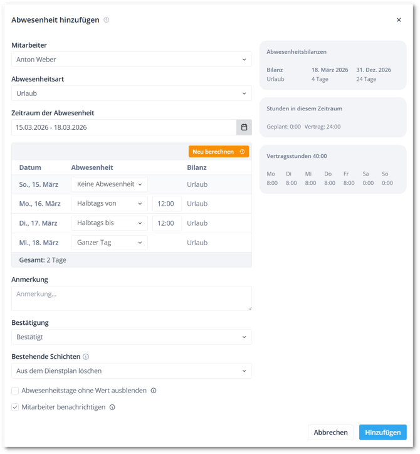Click info icon next to Bestehende Schichten

click(86, 357)
